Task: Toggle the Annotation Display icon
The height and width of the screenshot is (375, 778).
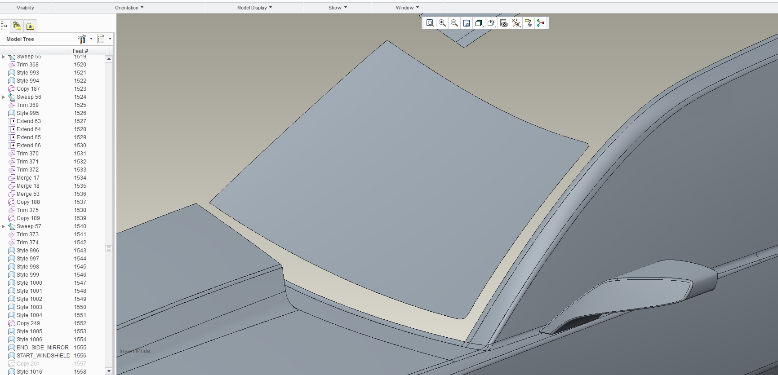Action: pyautogui.click(x=529, y=23)
